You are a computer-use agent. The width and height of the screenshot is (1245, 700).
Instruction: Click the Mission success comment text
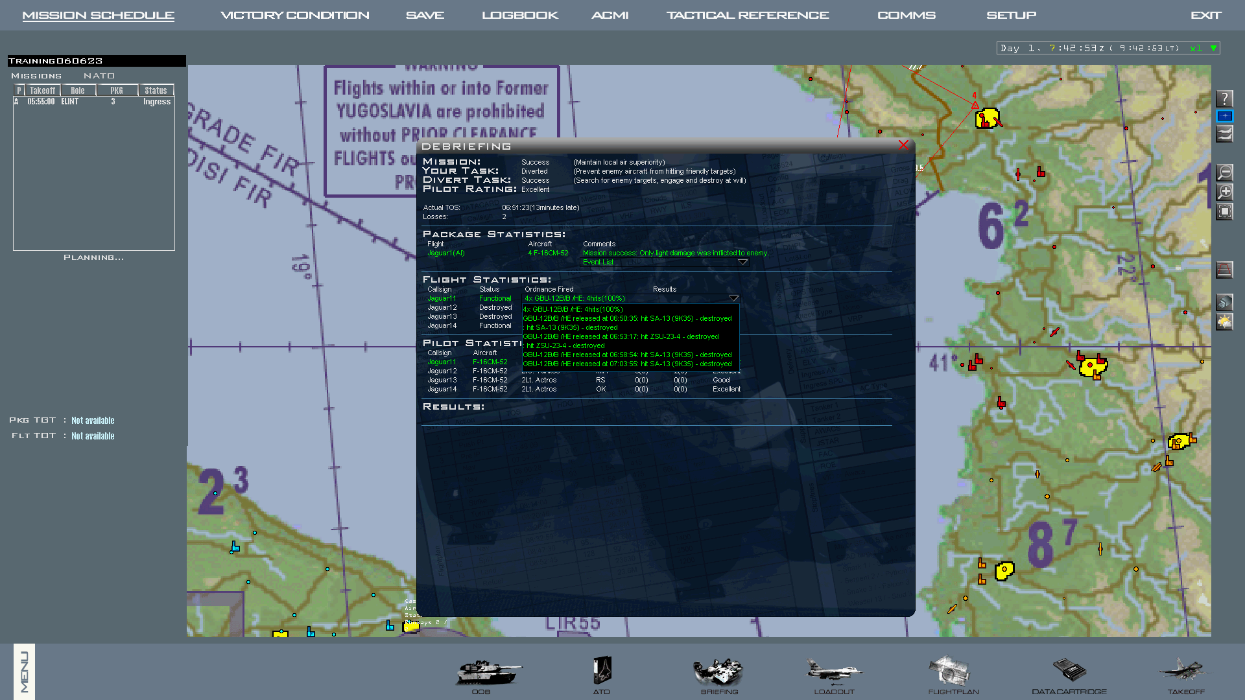tap(675, 253)
